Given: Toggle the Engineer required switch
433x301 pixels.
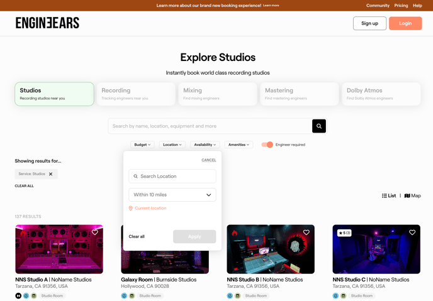Looking at the screenshot, I should [x=267, y=145].
